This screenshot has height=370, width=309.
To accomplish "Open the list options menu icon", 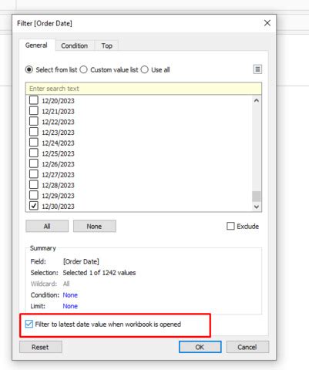I will point(257,69).
